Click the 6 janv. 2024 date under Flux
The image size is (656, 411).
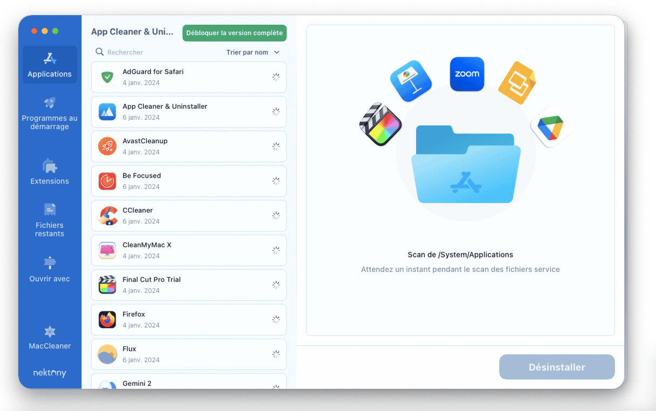pos(141,360)
